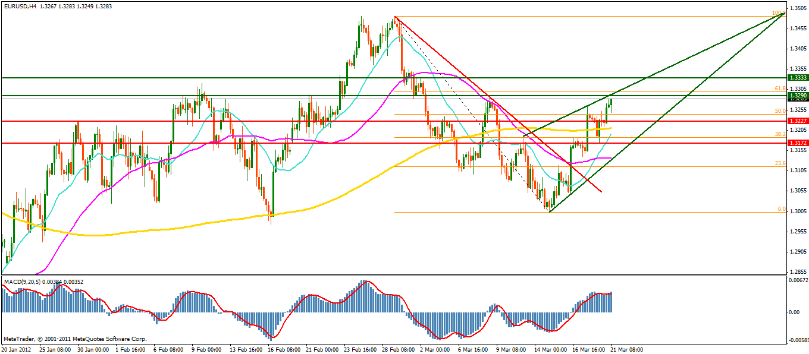Screen dimensions: 809x354
Task: Click the 0.00672 value on MACD scale
Action: pos(798,280)
